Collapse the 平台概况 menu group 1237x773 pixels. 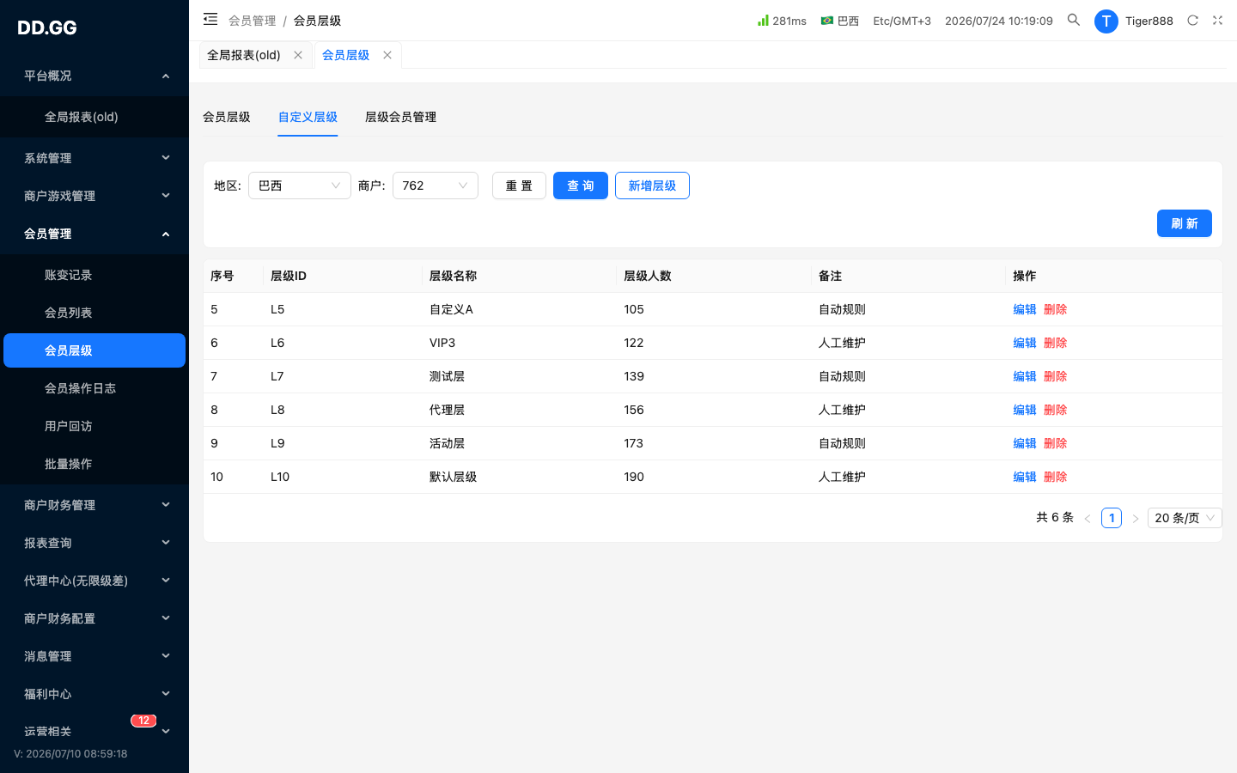click(94, 76)
